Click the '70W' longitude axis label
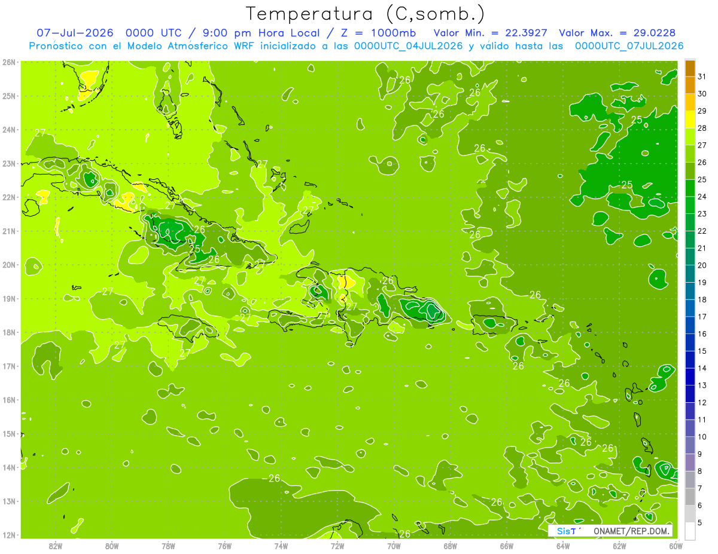 click(394, 546)
